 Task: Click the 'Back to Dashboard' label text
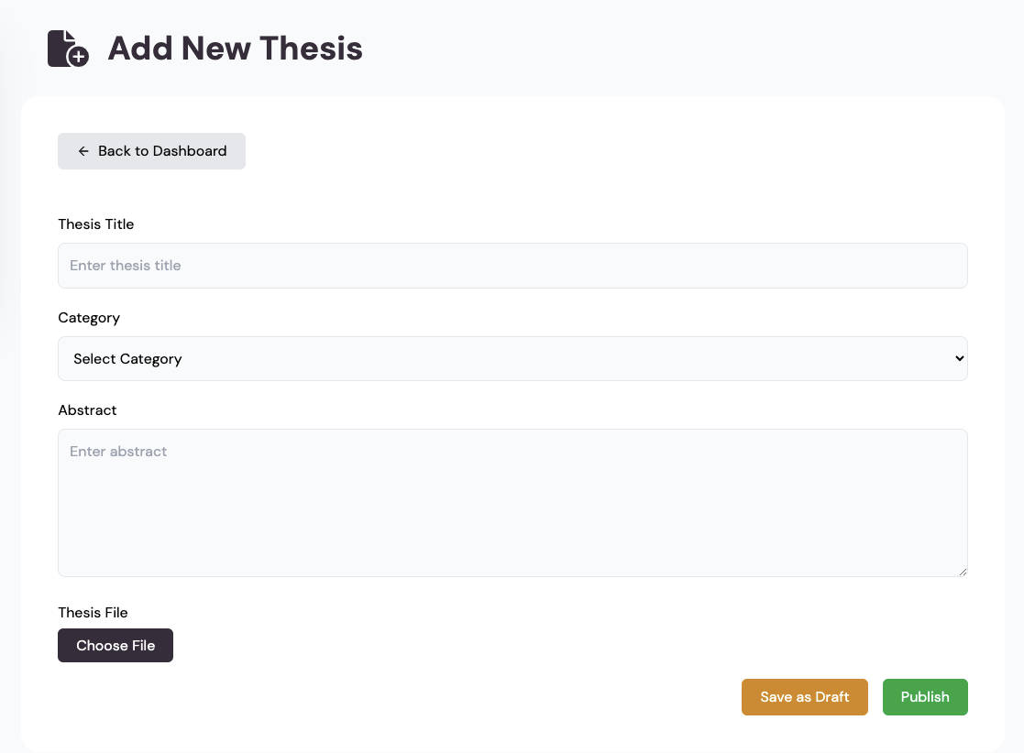(162, 151)
